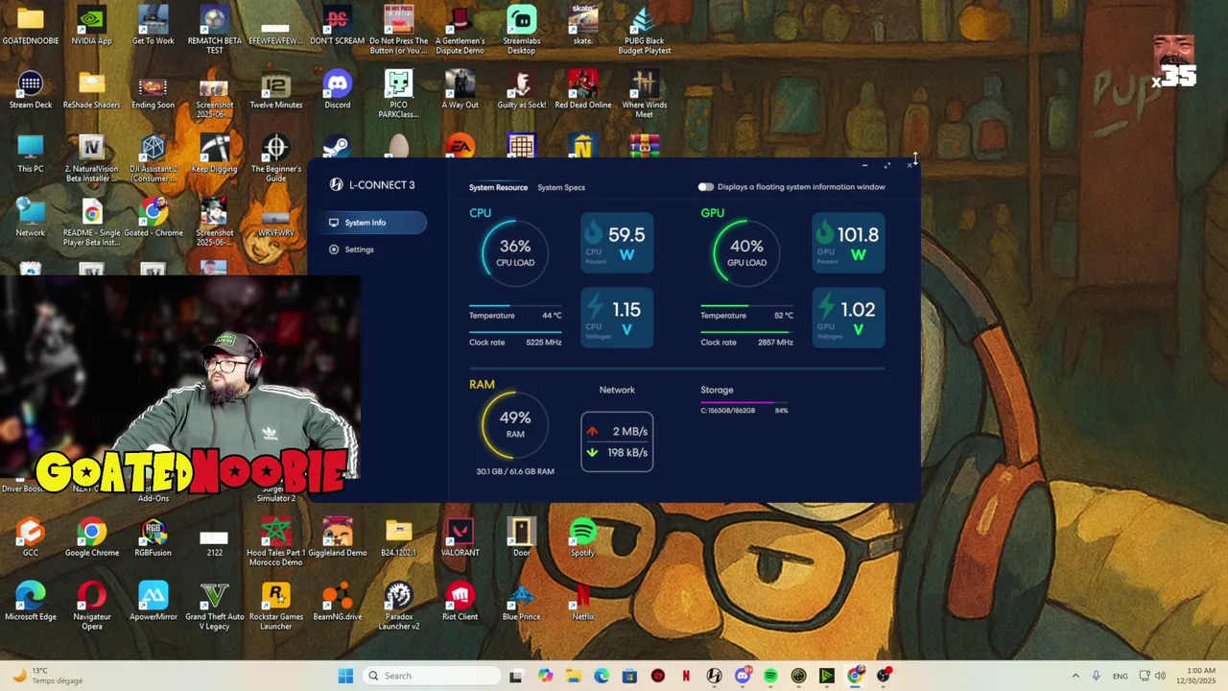Screen dimensions: 1228x691
Task: Click the CPU clock rate 5225 MHz value
Action: 544,343
